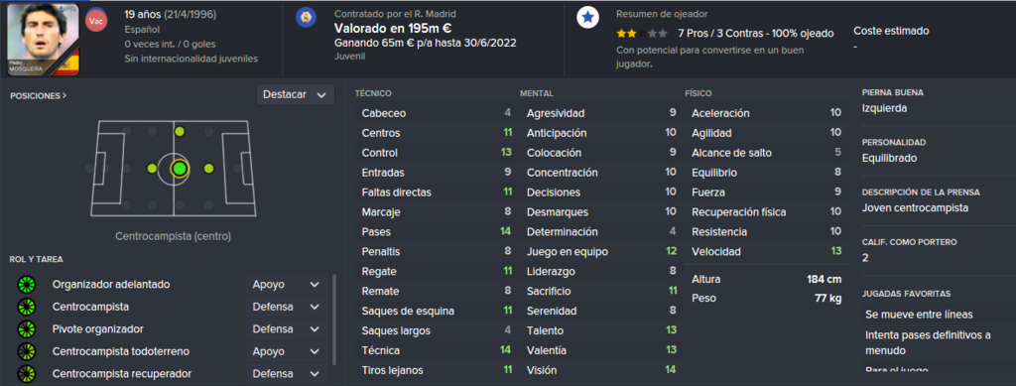1016x386 pixels.
Task: Click the scout report star icon
Action: [x=587, y=18]
